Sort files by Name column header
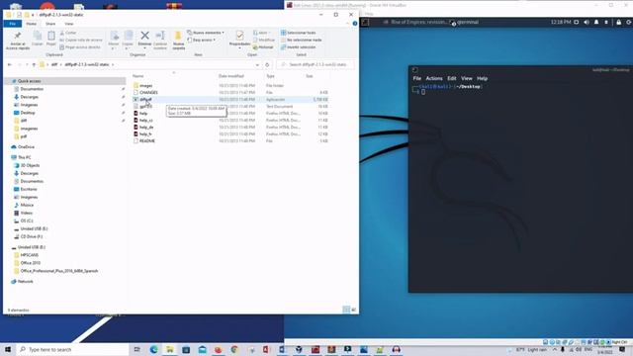633x356 pixels. [x=138, y=76]
